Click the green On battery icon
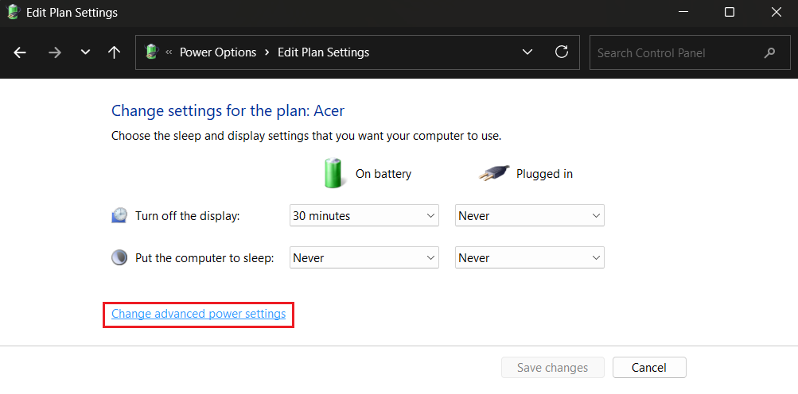The width and height of the screenshot is (798, 394). pos(333,173)
